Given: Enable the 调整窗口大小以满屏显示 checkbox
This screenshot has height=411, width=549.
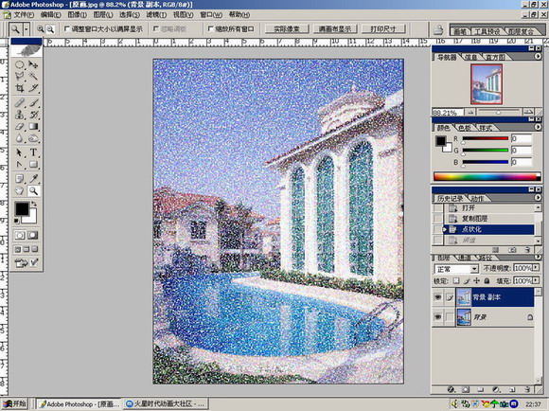Looking at the screenshot, I should click(67, 29).
